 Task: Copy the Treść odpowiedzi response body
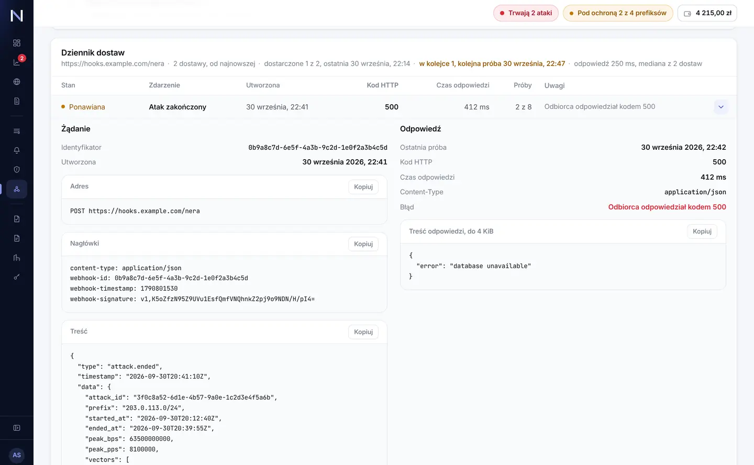[x=702, y=231]
